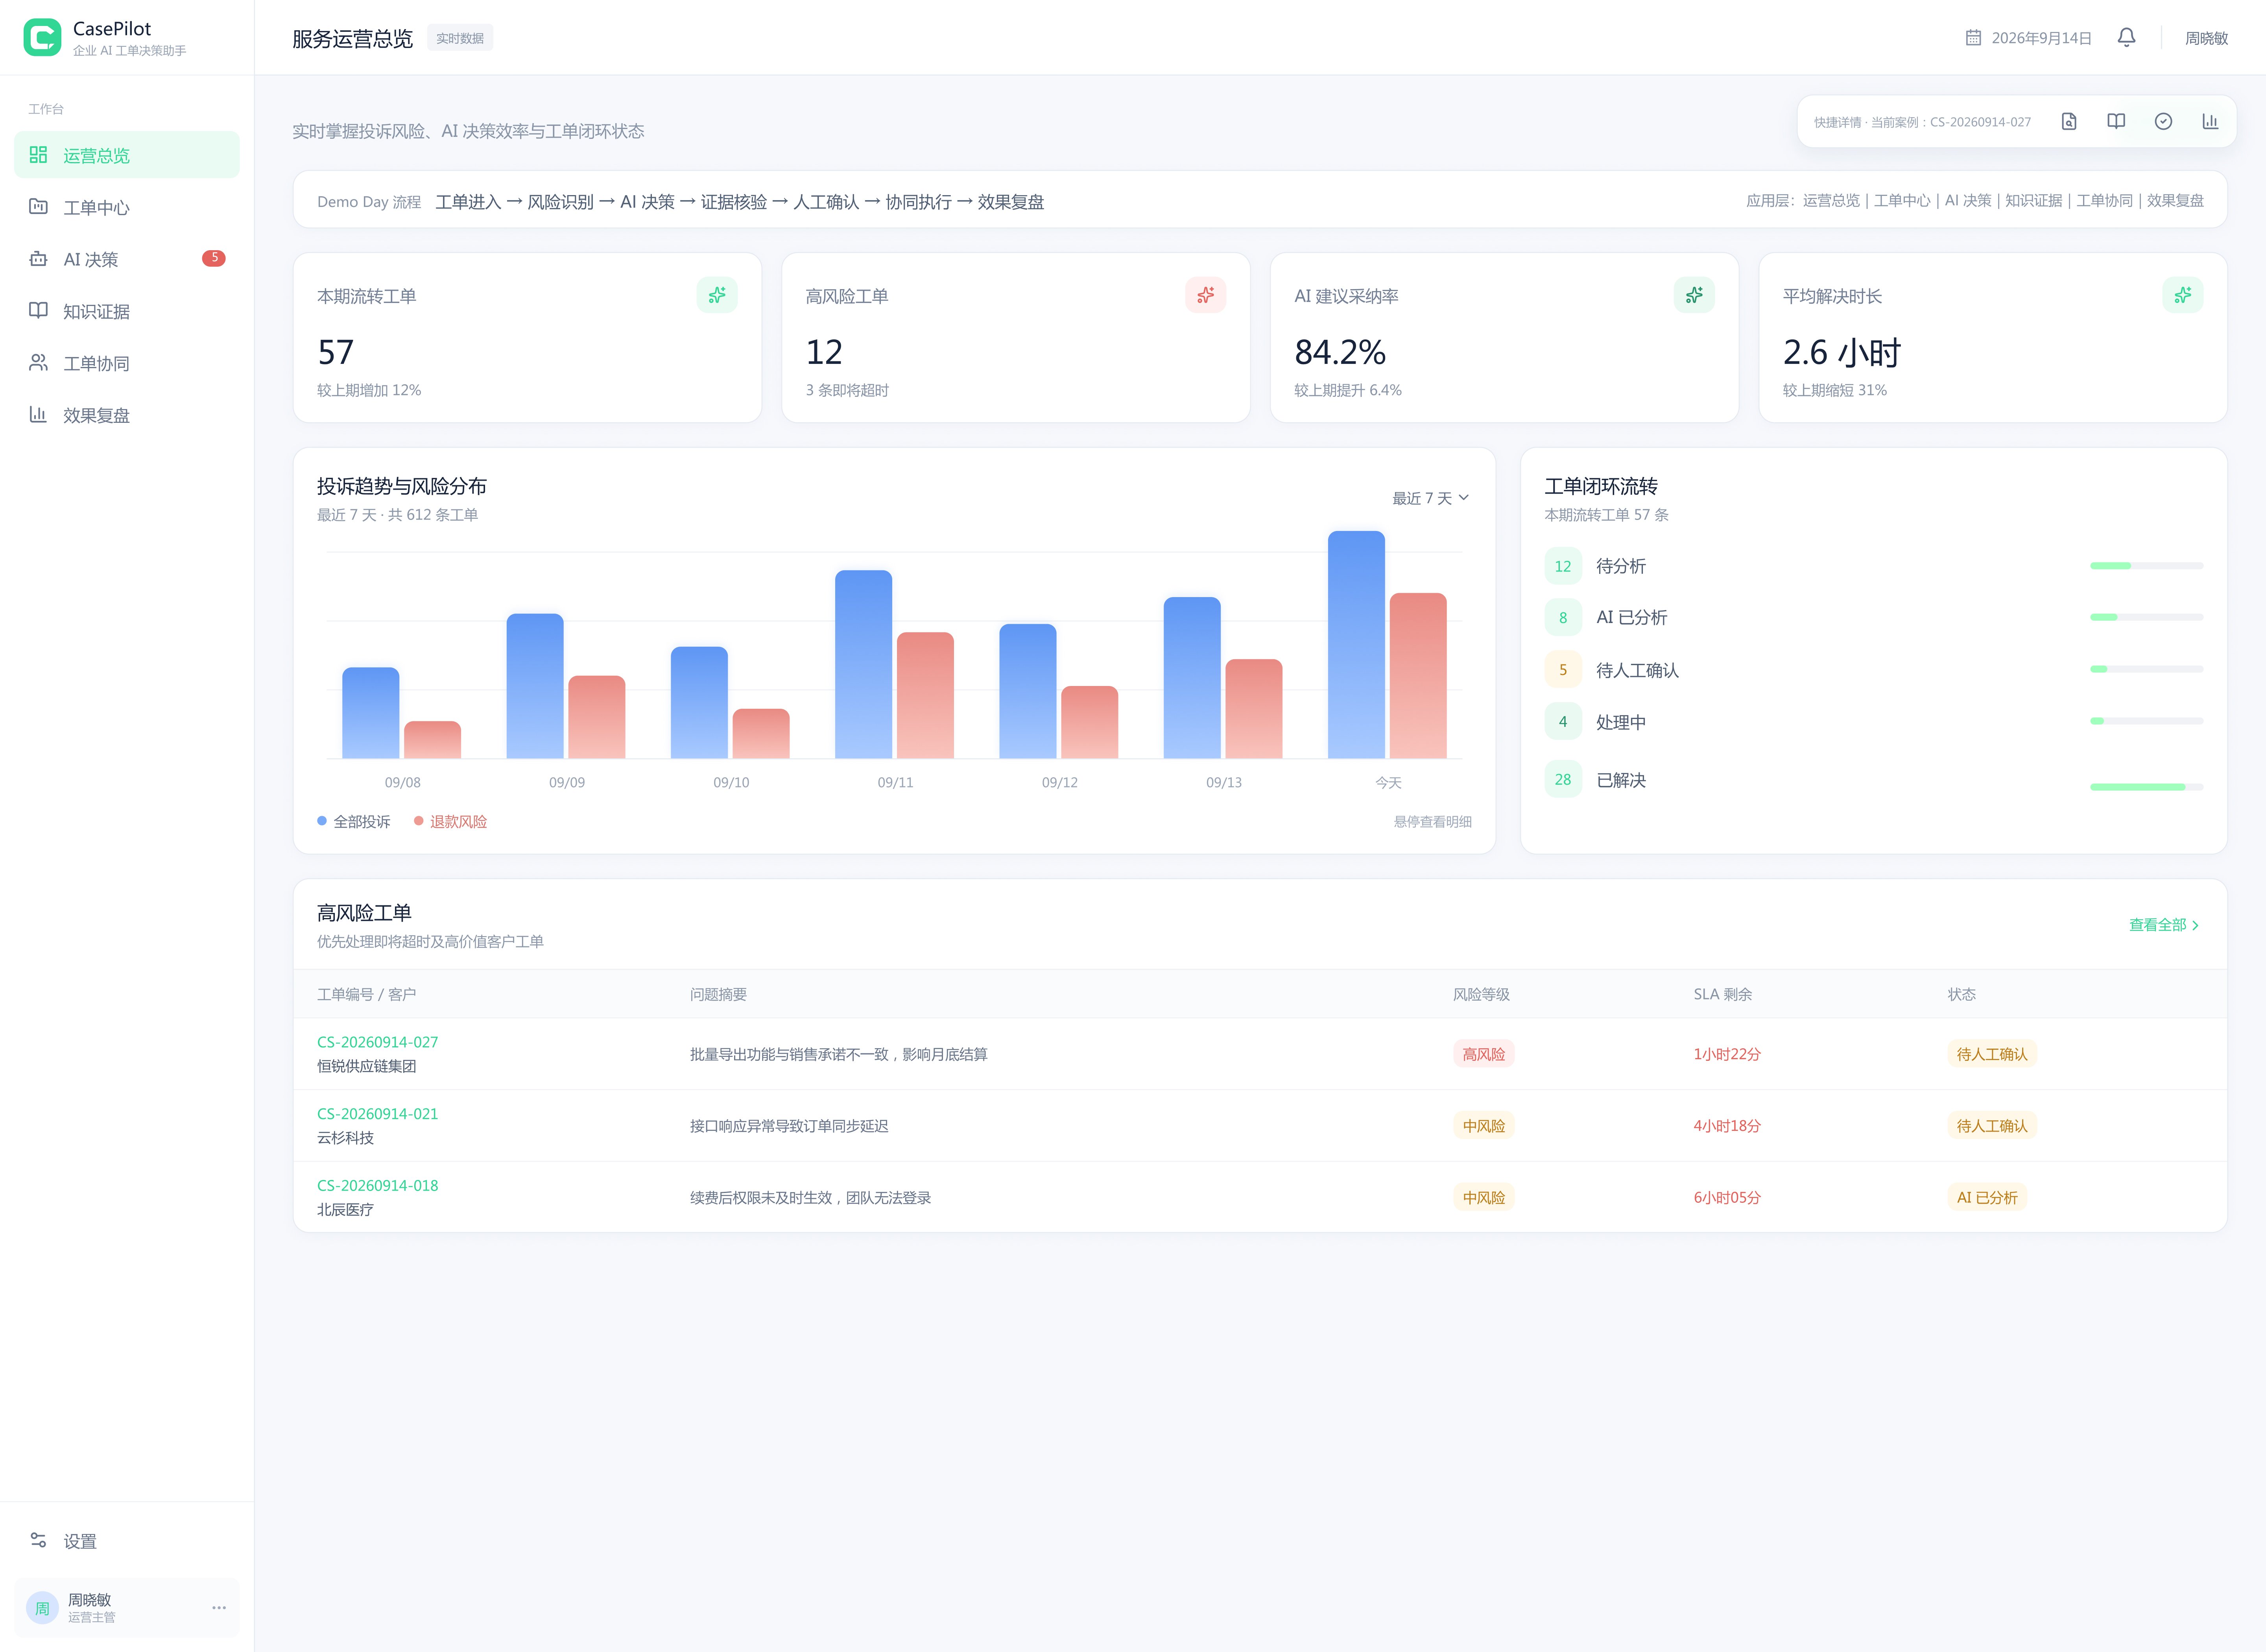Open AI 决策 in the sidebar
The height and width of the screenshot is (1652, 2266).
127,259
